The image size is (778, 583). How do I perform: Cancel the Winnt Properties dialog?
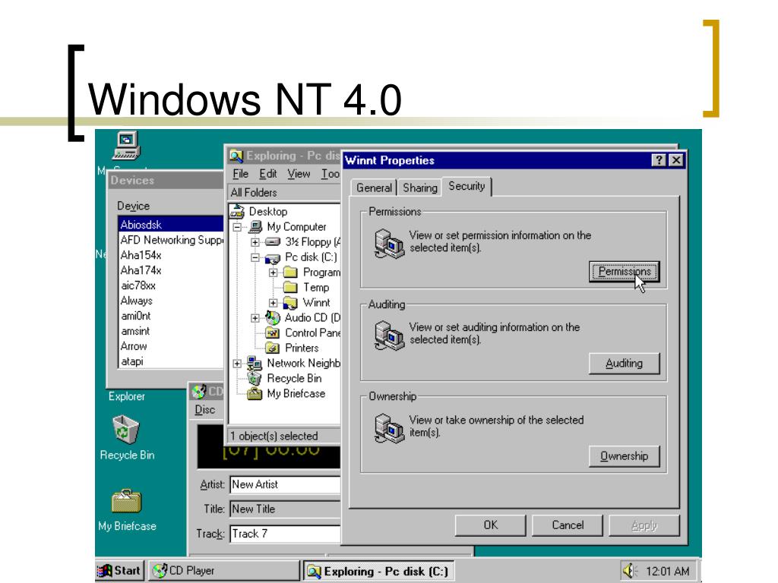click(x=567, y=525)
